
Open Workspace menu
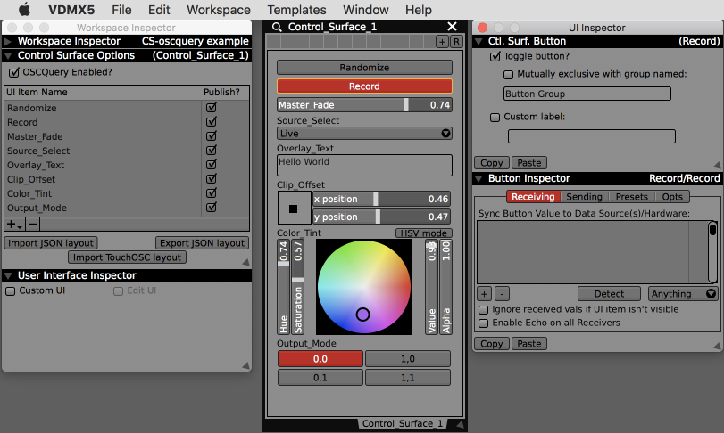click(x=219, y=10)
